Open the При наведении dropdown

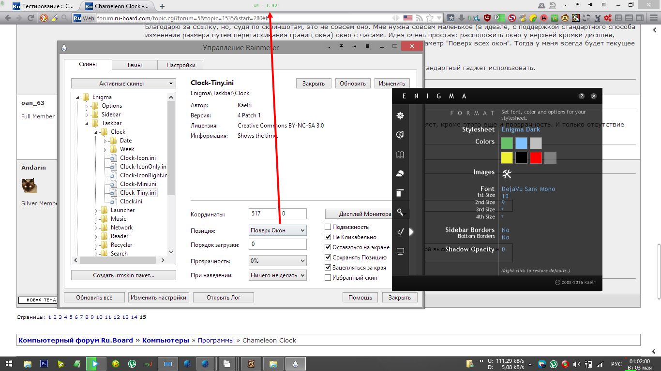(278, 275)
